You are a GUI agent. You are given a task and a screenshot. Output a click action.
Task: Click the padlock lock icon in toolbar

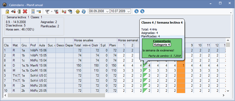(x=7, y=11)
